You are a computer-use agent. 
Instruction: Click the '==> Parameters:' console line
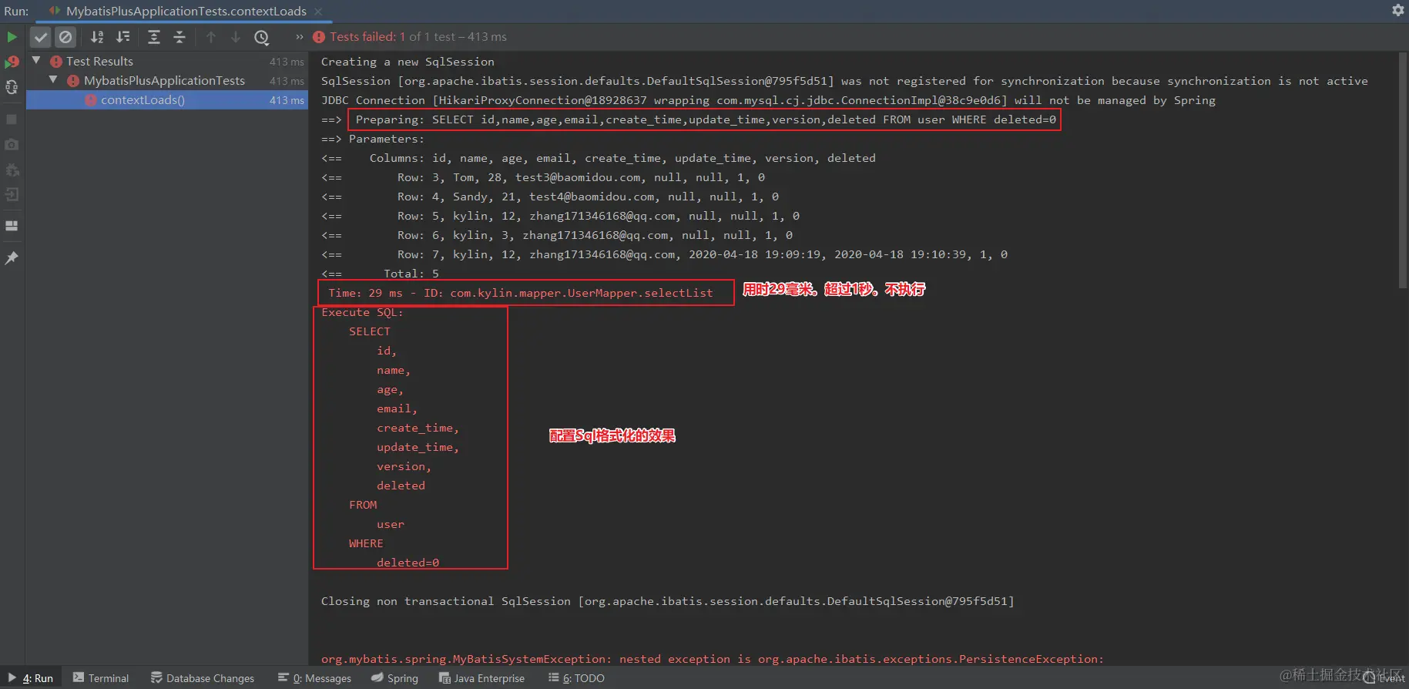coord(373,139)
